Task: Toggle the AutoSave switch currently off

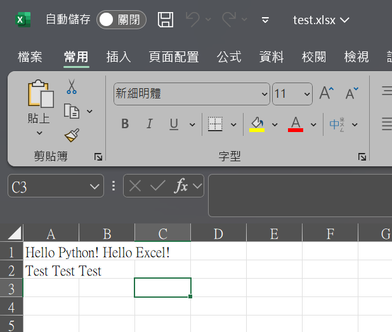Action: (x=121, y=20)
